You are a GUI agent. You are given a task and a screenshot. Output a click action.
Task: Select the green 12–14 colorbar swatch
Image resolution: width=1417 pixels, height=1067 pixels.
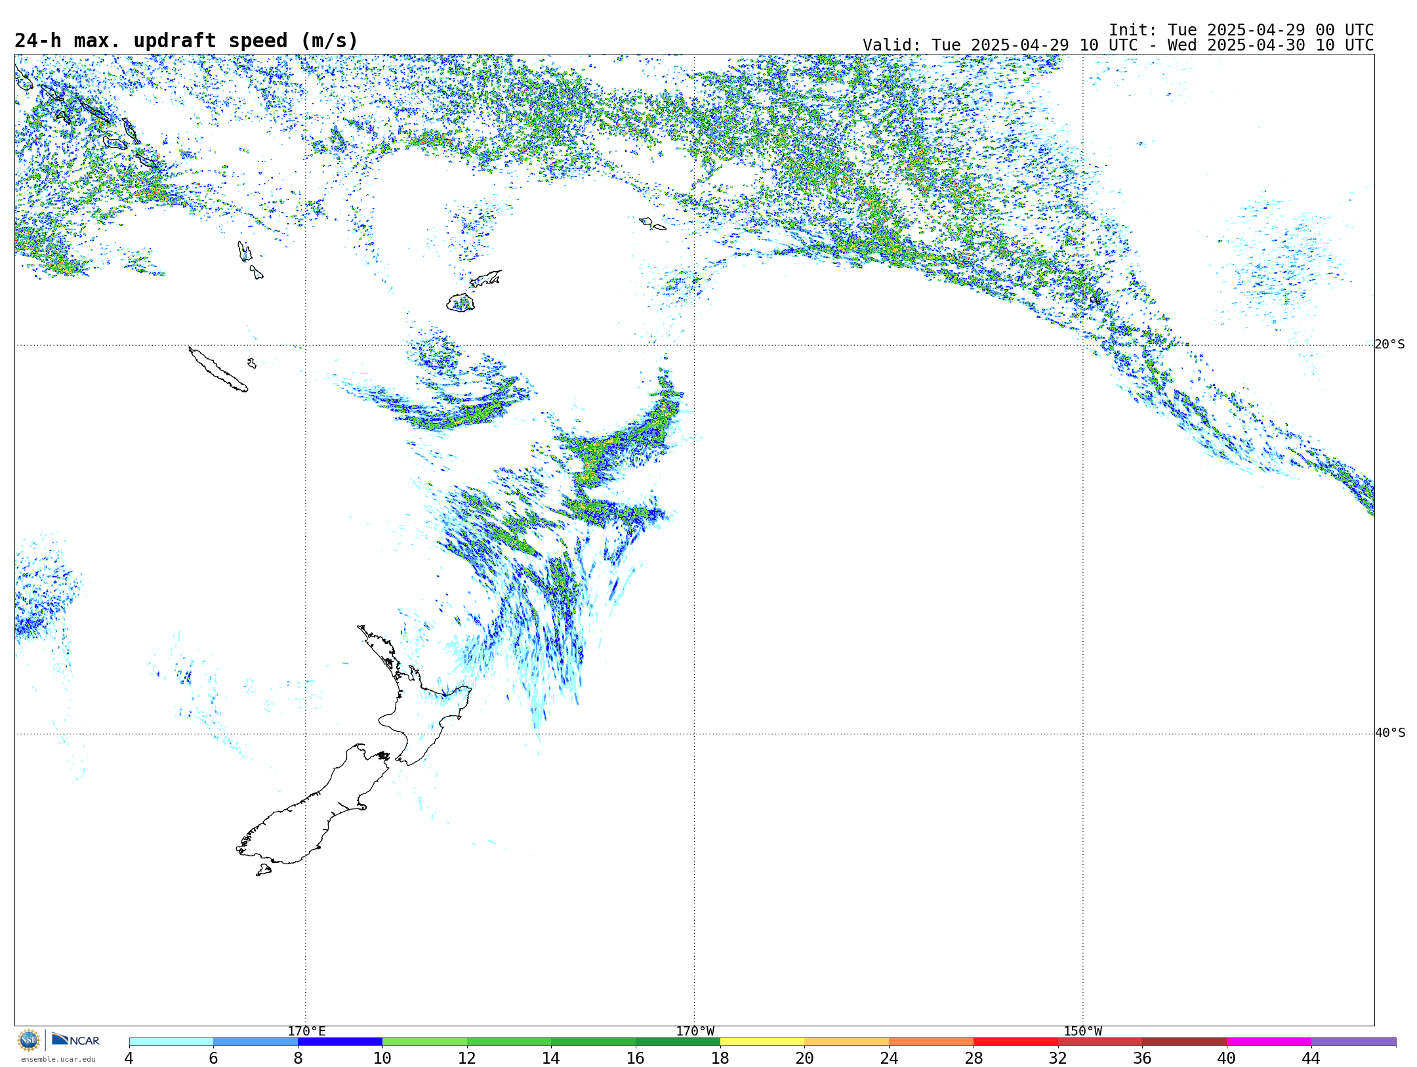coord(509,1041)
